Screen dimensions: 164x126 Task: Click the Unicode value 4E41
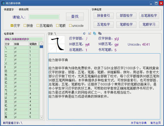146,45
